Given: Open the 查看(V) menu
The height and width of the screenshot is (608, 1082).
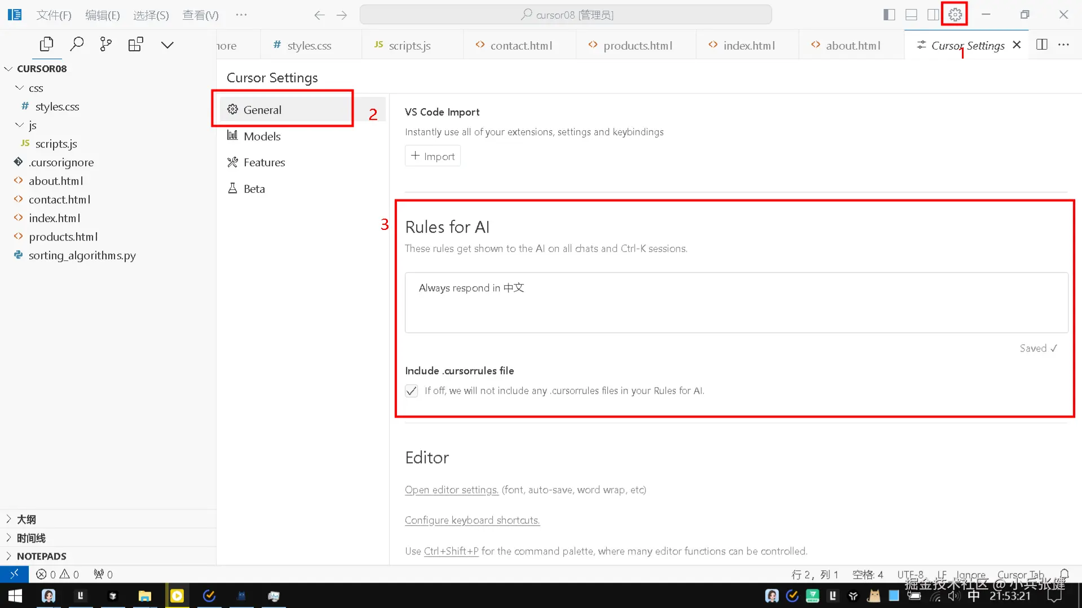Looking at the screenshot, I should click(201, 15).
